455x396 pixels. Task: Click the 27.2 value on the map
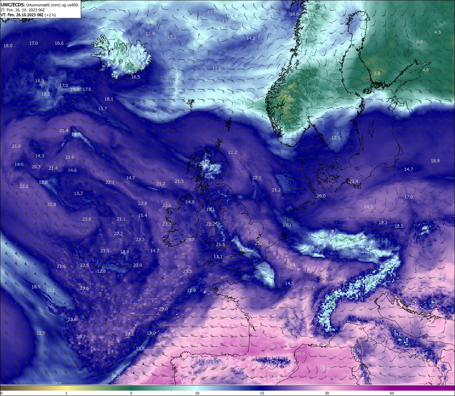click(x=129, y=334)
